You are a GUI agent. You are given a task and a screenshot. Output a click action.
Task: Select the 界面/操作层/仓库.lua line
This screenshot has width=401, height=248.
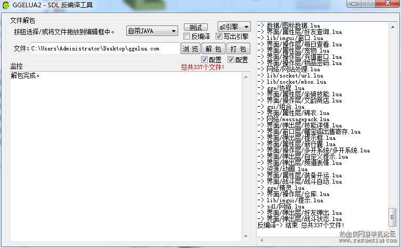tap(293, 194)
